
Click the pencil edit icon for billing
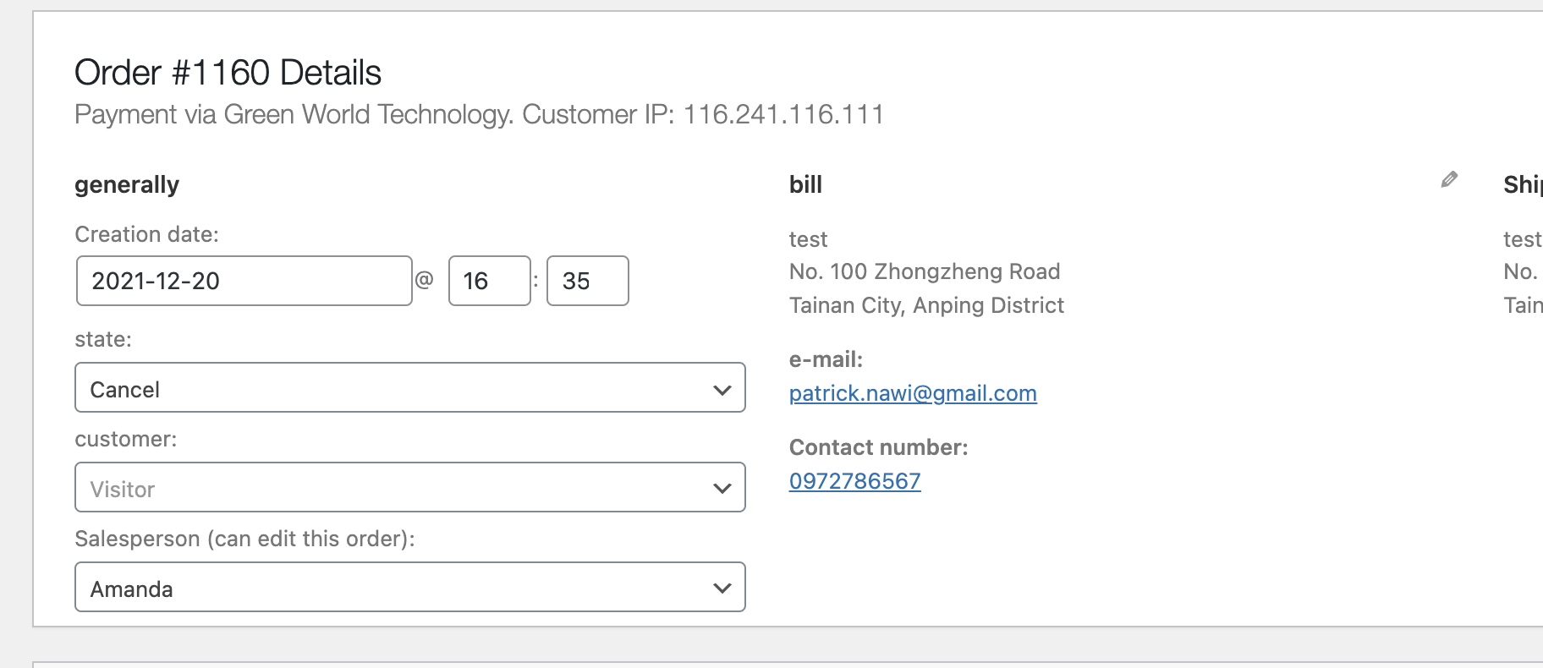point(1449,179)
